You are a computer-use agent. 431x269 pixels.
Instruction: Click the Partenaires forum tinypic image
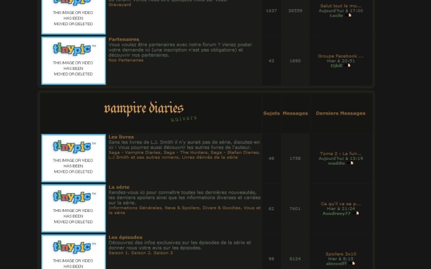(x=73, y=61)
